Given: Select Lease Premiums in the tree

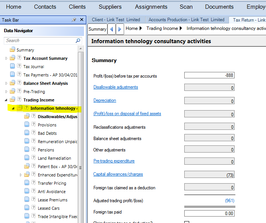Looking at the screenshot, I should click(53, 200).
